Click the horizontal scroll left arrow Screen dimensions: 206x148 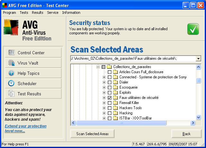73,123
